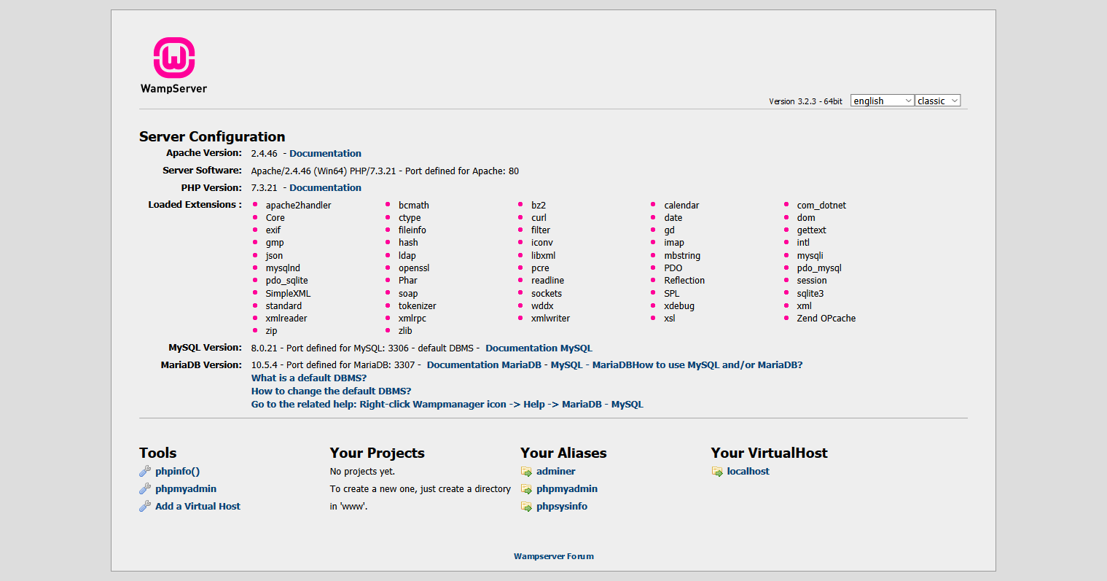Screen dimensions: 1107x581
Task: Click the openssl extension entry
Action: (414, 268)
